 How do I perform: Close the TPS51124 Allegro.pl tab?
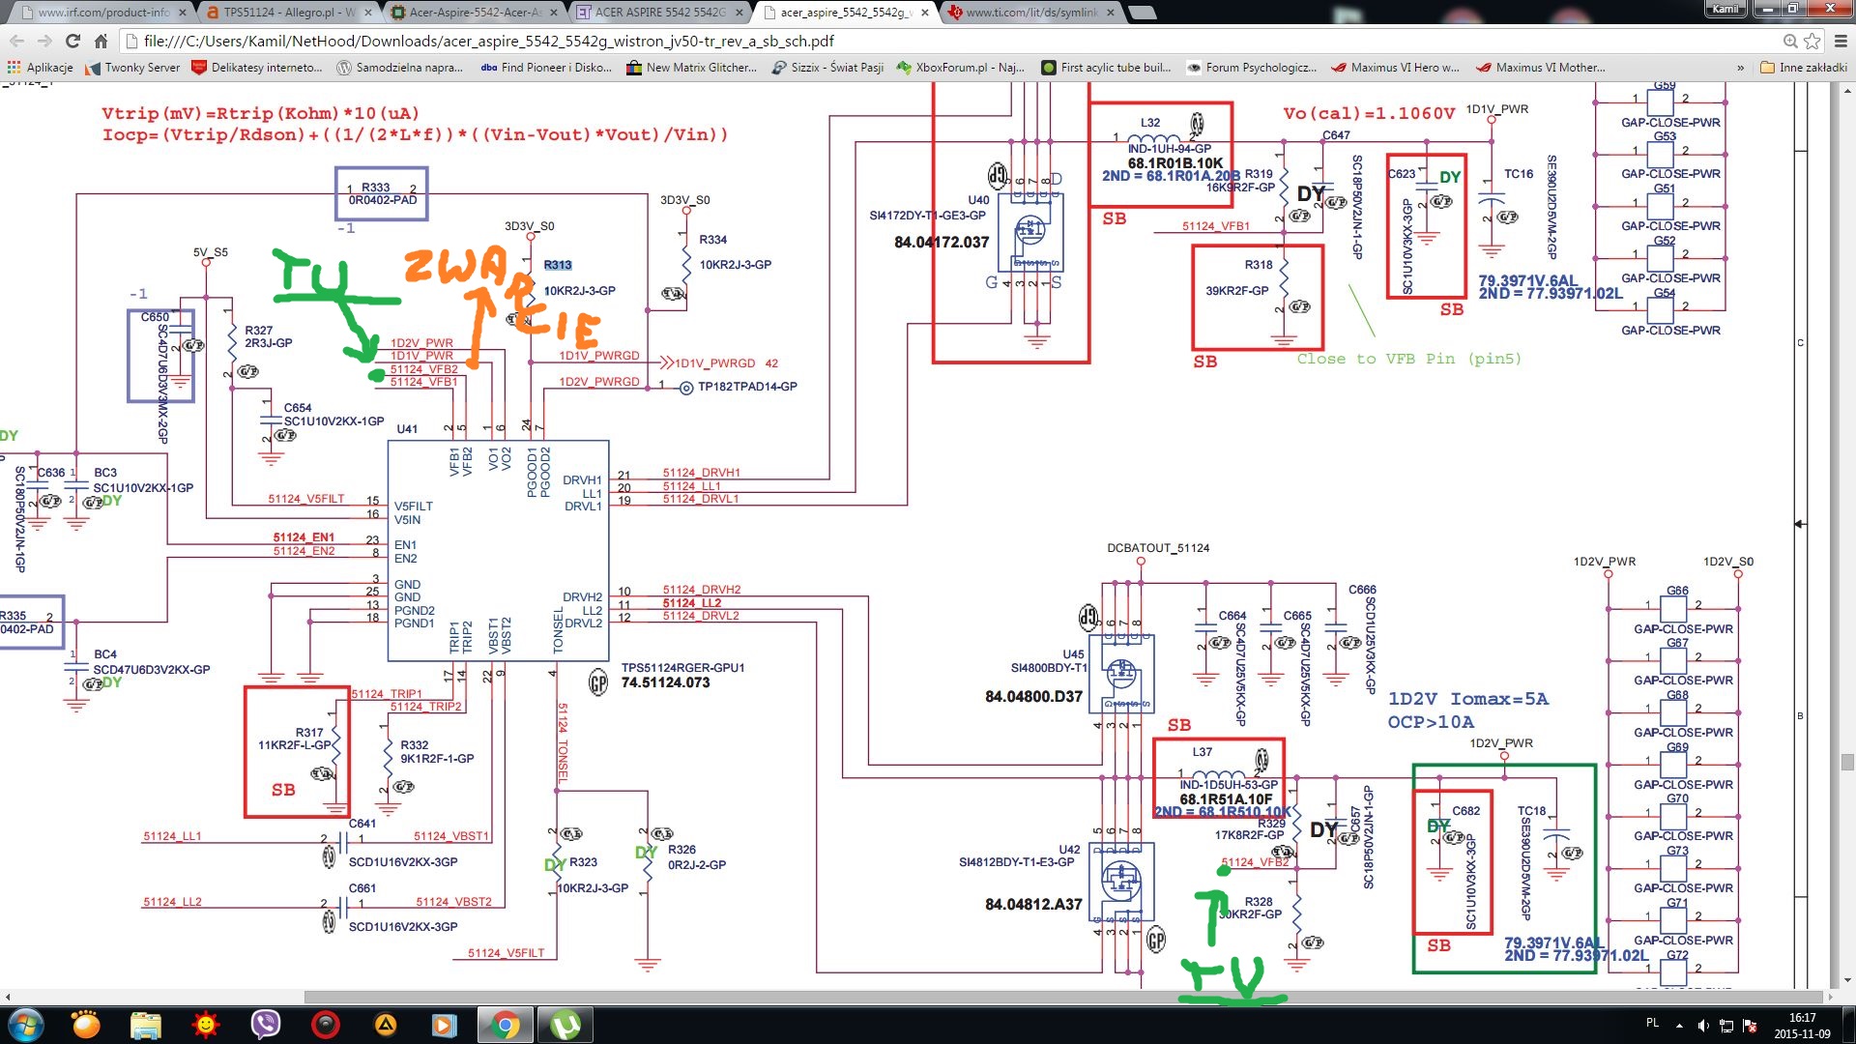point(367,13)
